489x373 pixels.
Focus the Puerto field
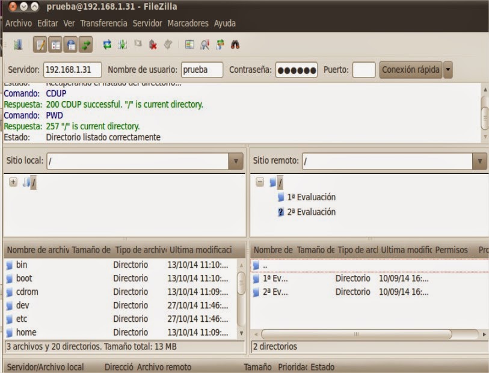click(364, 70)
